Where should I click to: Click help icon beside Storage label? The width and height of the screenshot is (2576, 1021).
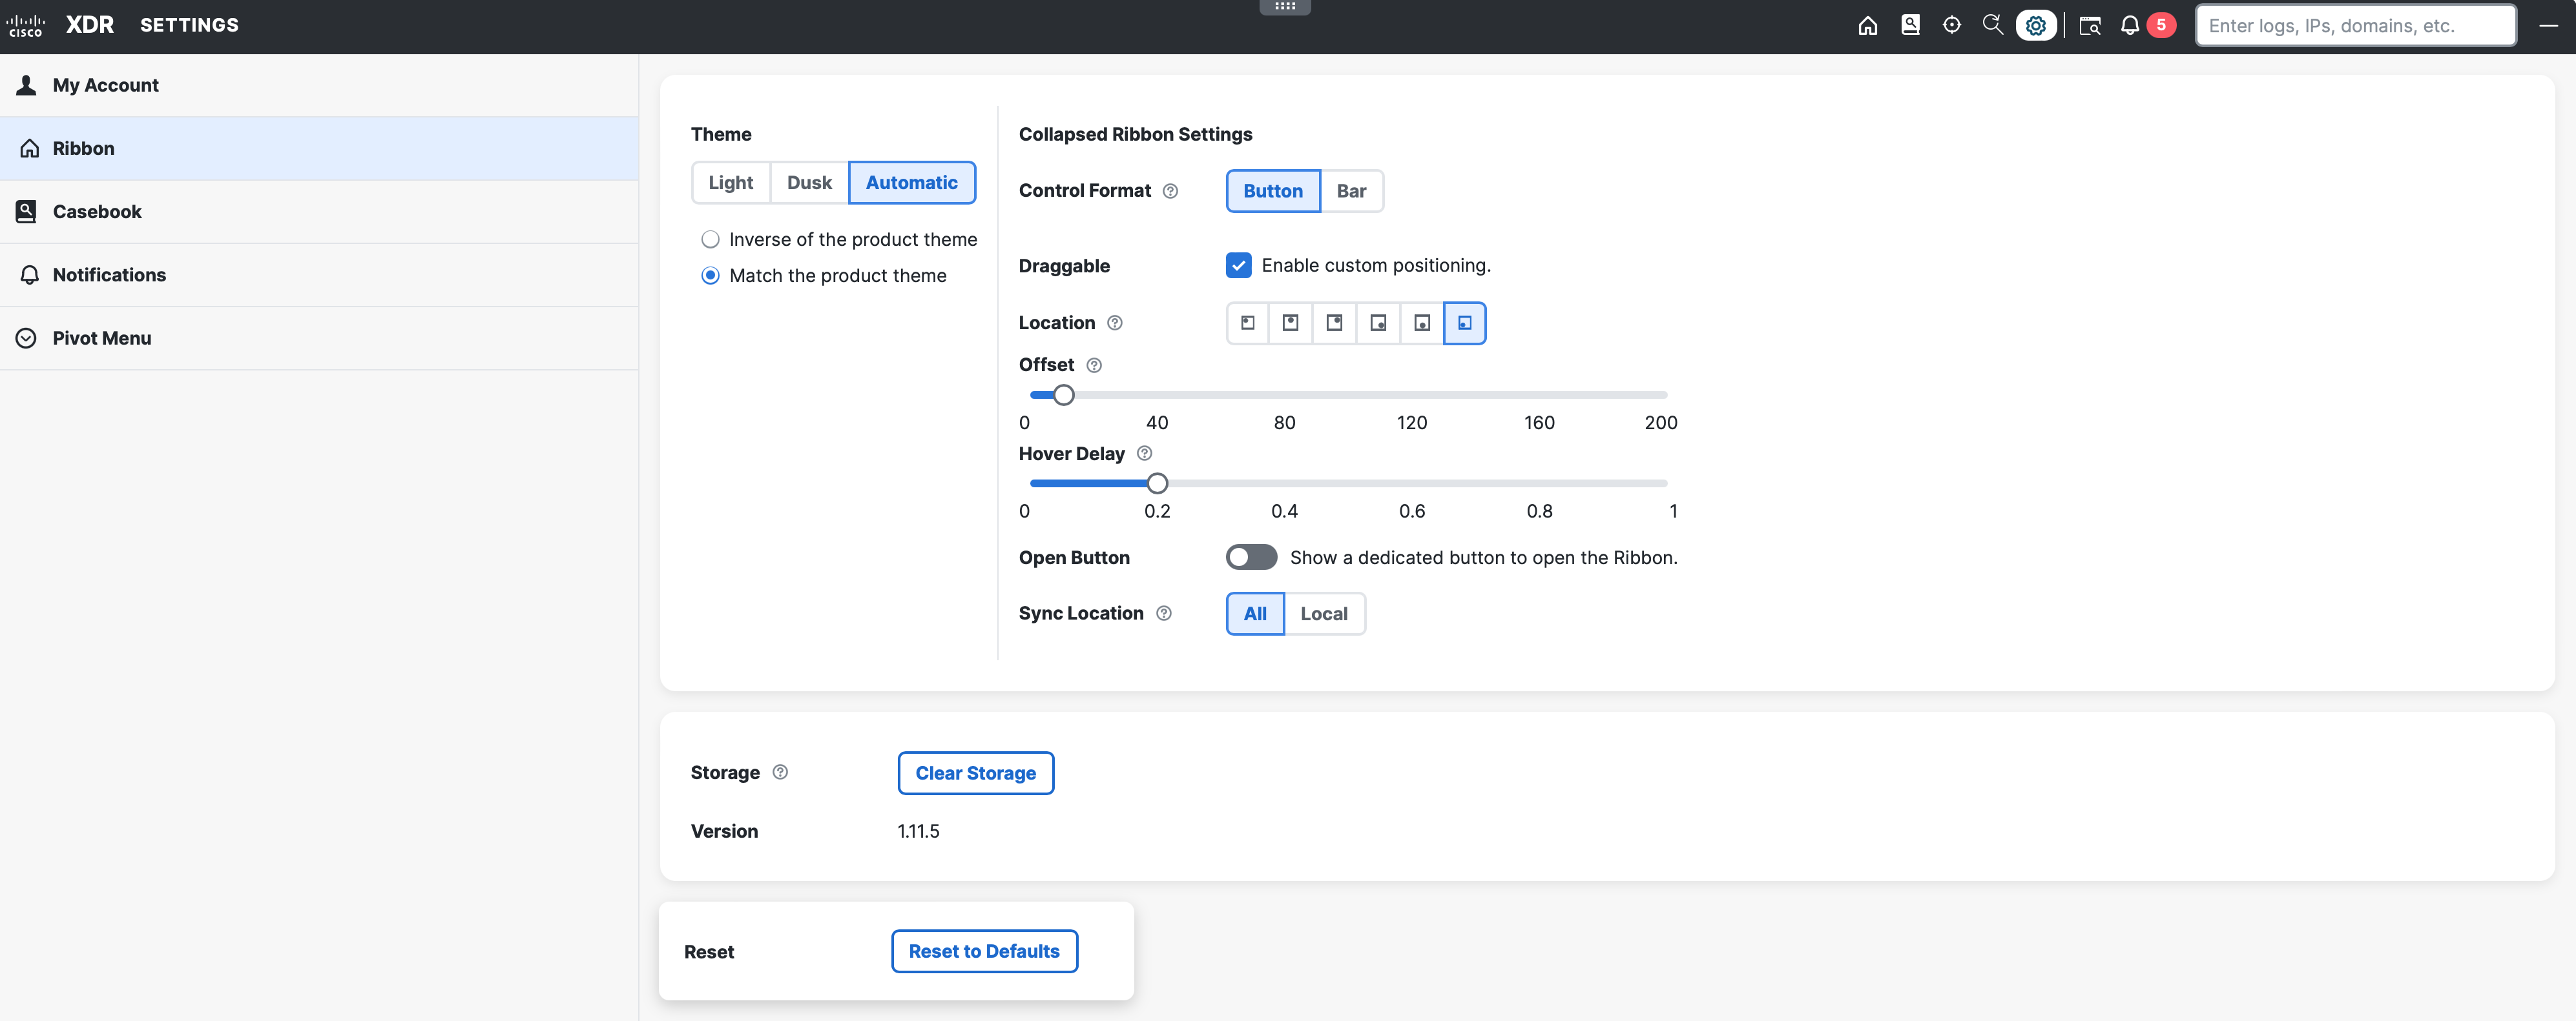pos(780,773)
